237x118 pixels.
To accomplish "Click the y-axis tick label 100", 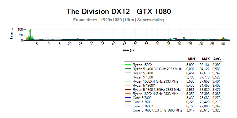I will coord(20,29).
